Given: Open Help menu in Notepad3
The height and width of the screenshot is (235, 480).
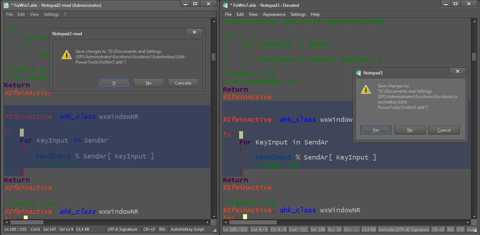Looking at the screenshot, I should tap(315, 14).
